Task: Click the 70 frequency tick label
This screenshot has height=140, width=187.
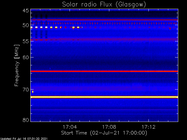Action: [26, 90]
